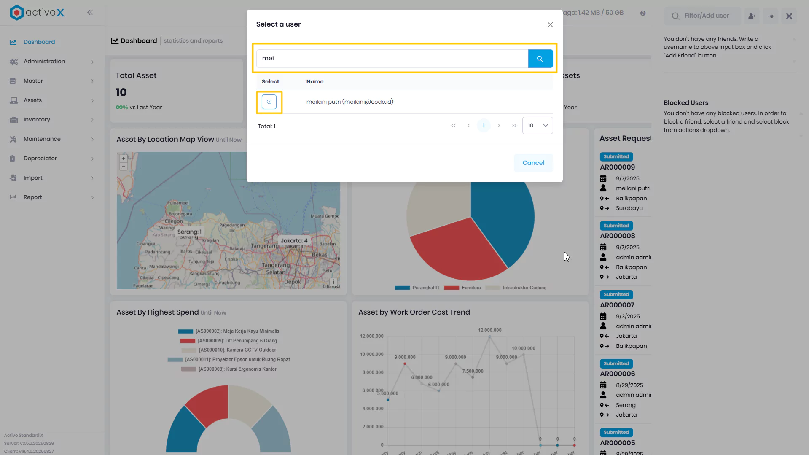The image size is (809, 455).
Task: Toggle Furniture legend swatch
Action: 452,288
